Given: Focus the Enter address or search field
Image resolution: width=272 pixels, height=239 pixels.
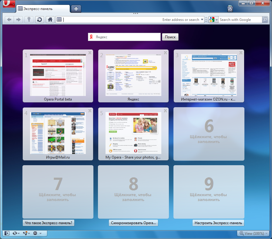Looking at the screenshot, I should [130, 20].
